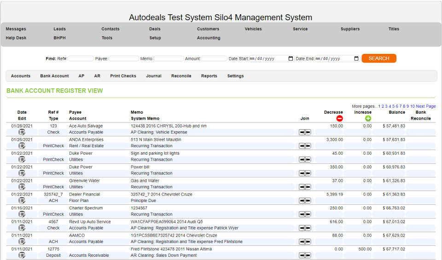Select the 'Rent / Real Estate' account cell
442x260 pixels.
click(86, 146)
